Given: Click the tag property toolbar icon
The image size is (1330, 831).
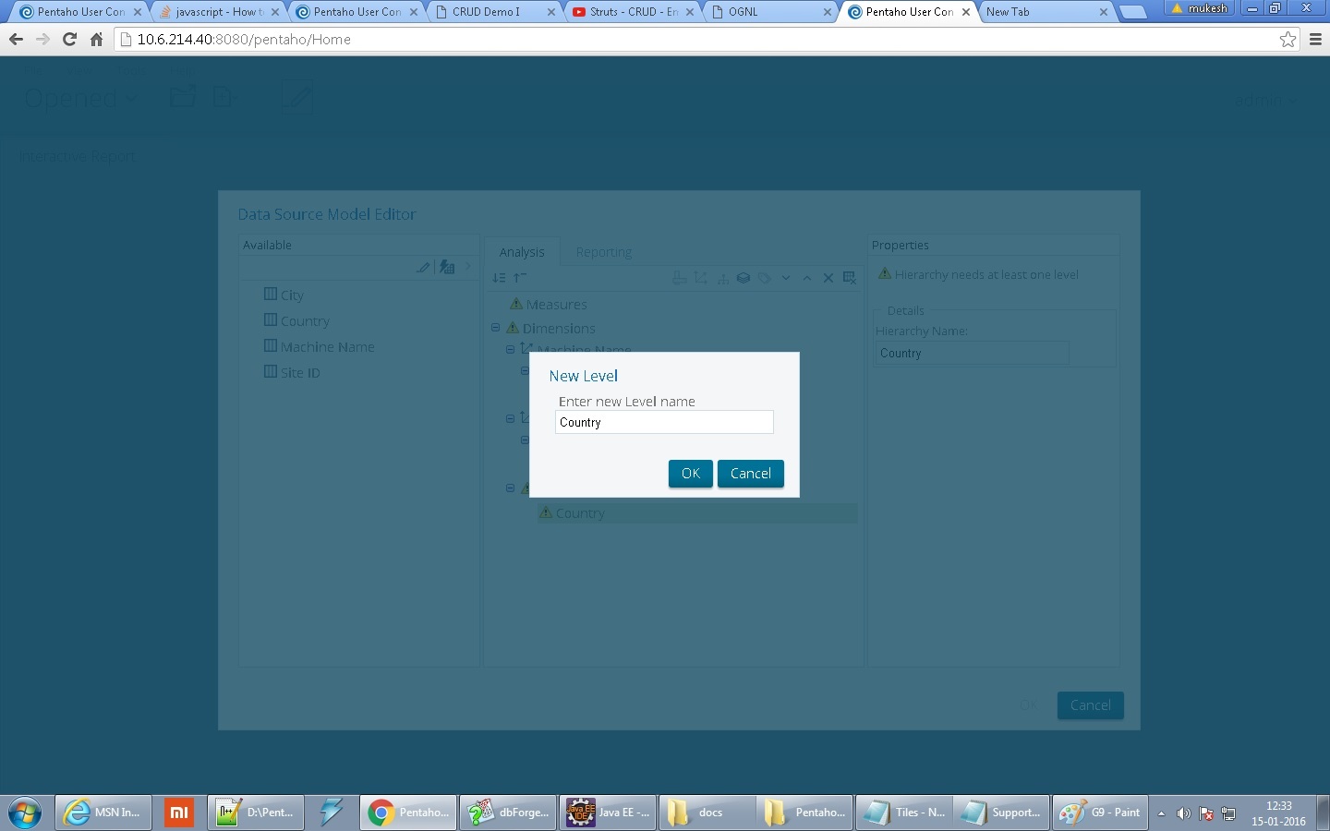Looking at the screenshot, I should (x=765, y=278).
